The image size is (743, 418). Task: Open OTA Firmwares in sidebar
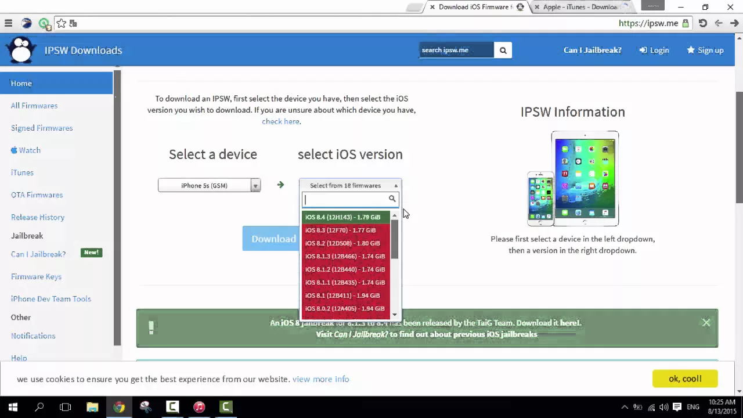tap(37, 194)
